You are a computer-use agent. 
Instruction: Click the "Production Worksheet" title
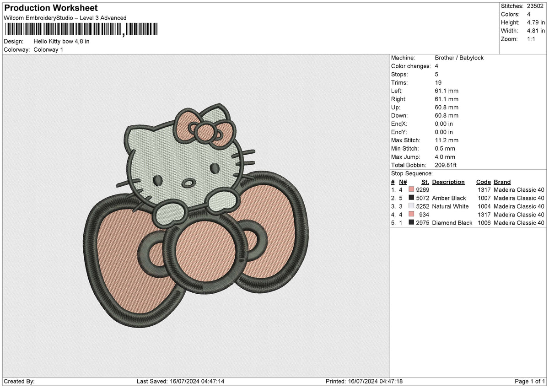51,8
